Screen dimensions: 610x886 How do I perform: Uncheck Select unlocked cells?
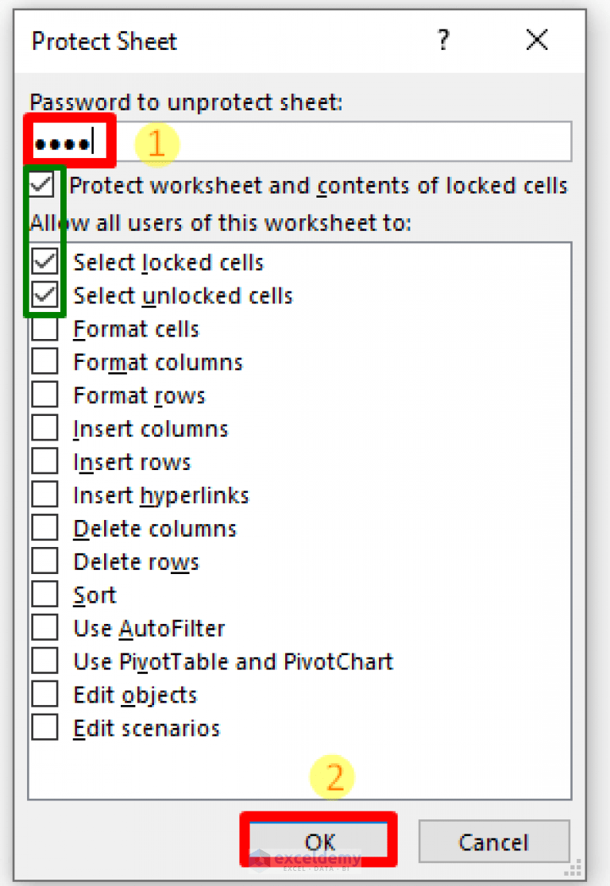pos(46,295)
